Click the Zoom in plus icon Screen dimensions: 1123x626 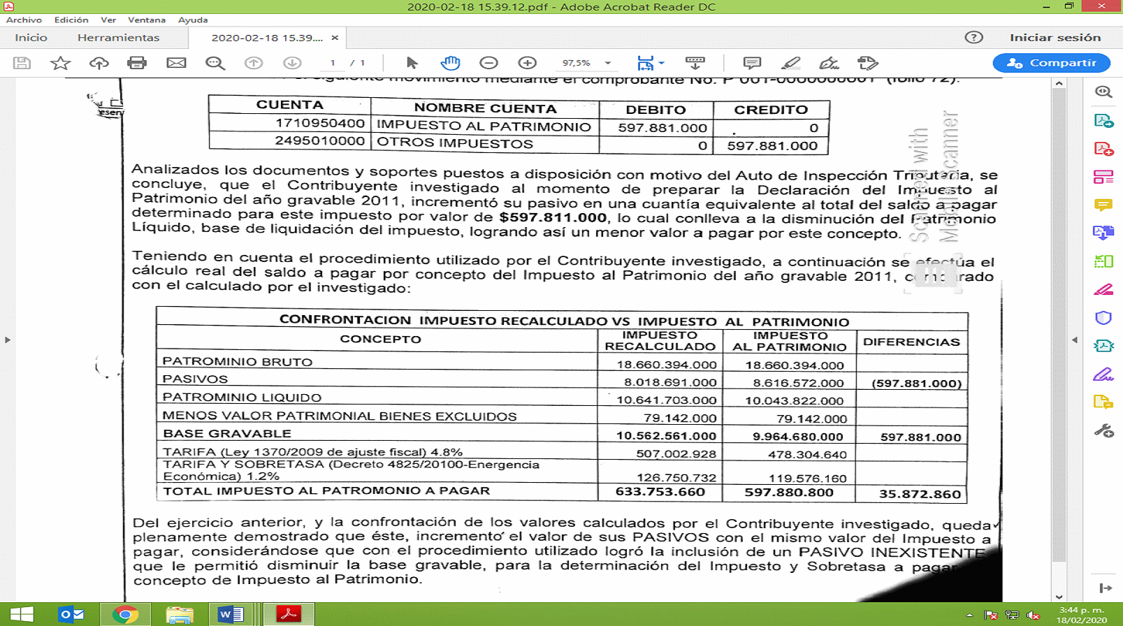(528, 63)
